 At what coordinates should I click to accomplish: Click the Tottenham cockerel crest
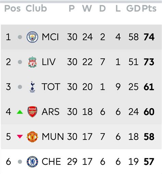click(32, 87)
